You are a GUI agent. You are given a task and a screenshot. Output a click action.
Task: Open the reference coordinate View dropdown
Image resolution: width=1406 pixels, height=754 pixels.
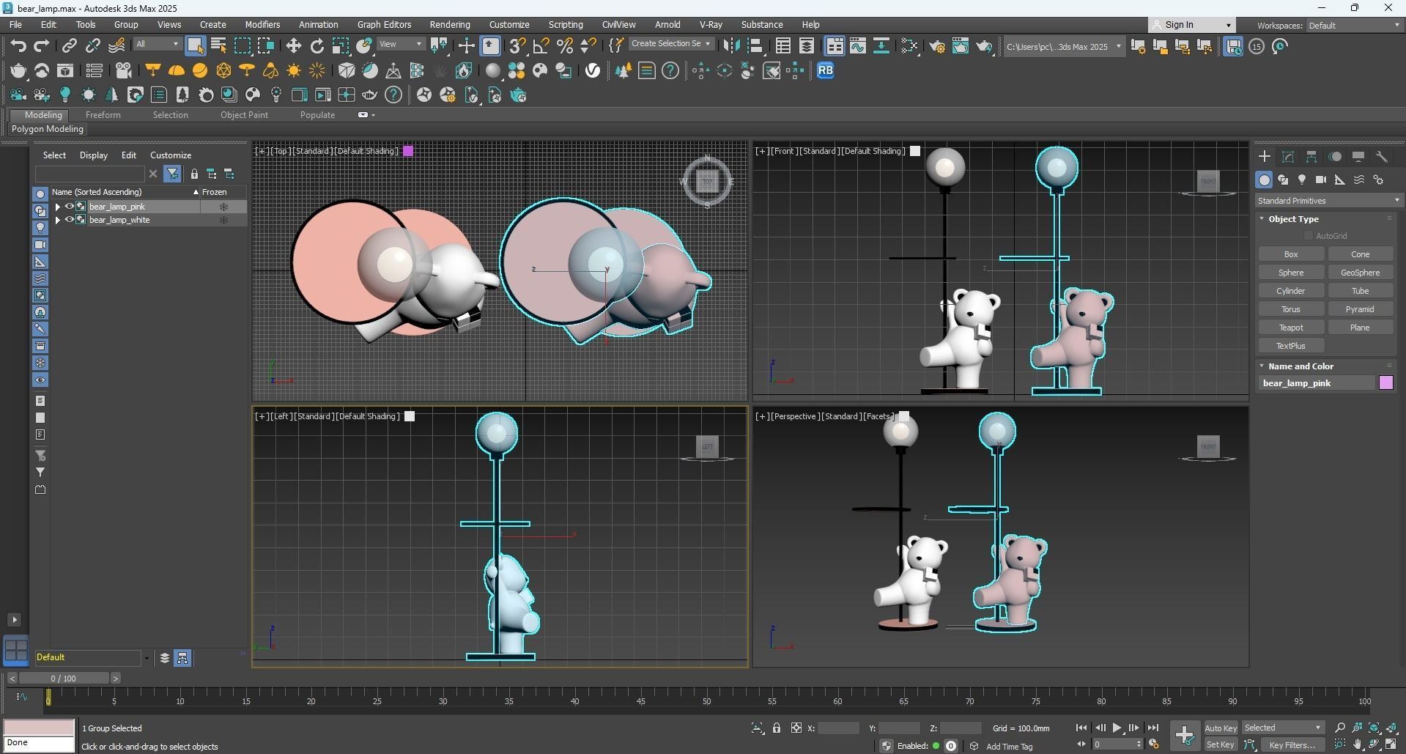click(400, 44)
